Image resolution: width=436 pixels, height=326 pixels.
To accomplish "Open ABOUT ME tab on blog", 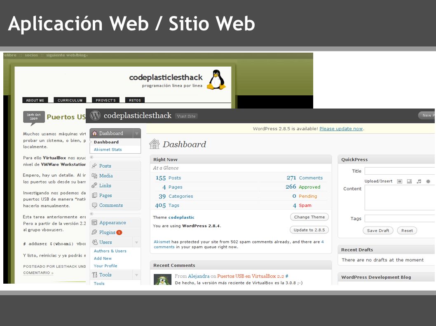I will click(x=35, y=100).
